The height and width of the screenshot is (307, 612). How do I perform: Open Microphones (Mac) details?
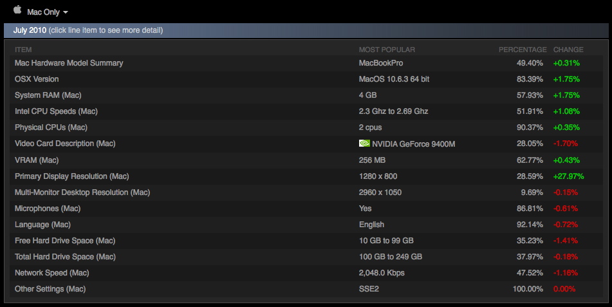[306, 208]
